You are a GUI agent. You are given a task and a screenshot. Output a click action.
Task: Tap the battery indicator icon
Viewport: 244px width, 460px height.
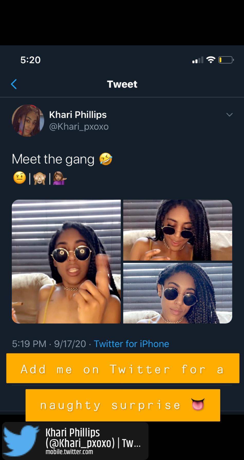pyautogui.click(x=226, y=60)
